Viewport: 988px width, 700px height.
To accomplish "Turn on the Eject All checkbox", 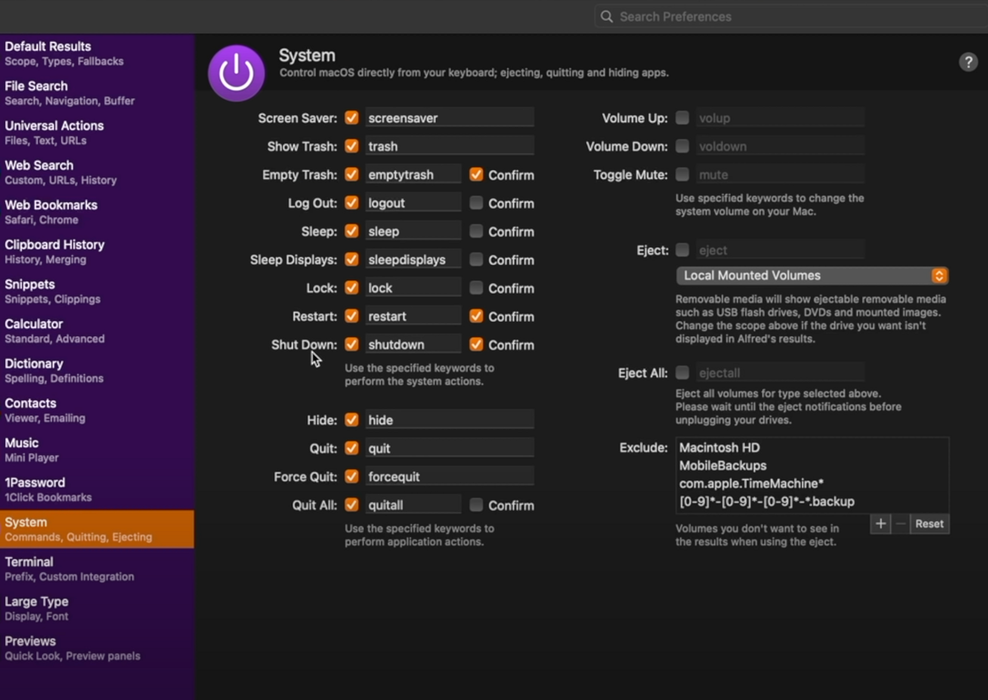I will [x=682, y=373].
